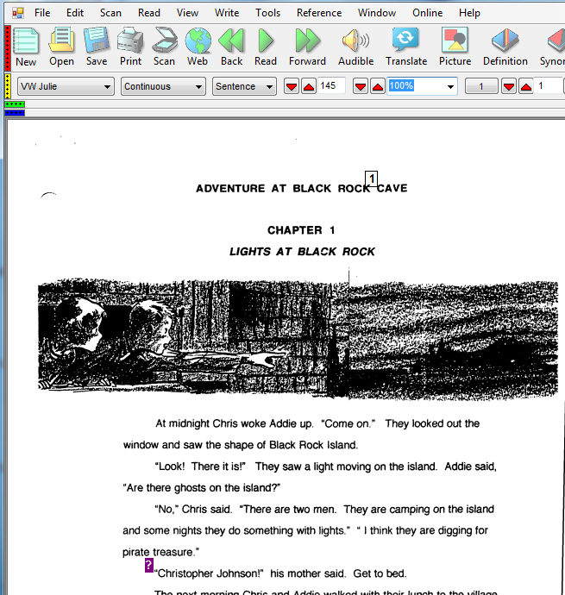Click the heading 'CHAPTER 1'

[x=301, y=230]
